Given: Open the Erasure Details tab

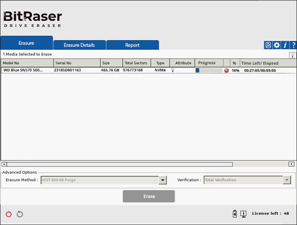Looking at the screenshot, I should [79, 45].
